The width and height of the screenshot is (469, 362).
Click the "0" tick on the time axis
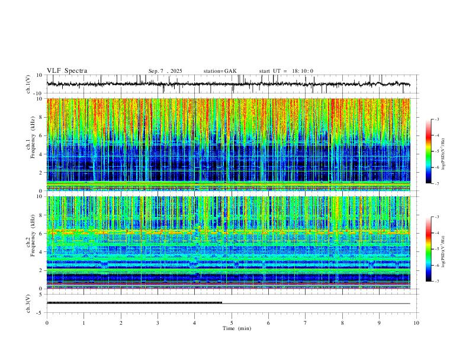point(47,323)
